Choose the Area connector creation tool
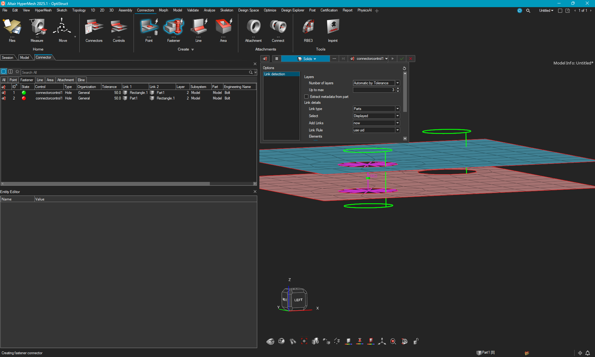Viewport: 595px width, 357px height. point(223,30)
